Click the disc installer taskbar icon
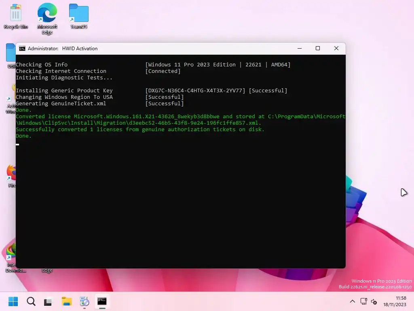This screenshot has width=414, height=311. pos(84,301)
